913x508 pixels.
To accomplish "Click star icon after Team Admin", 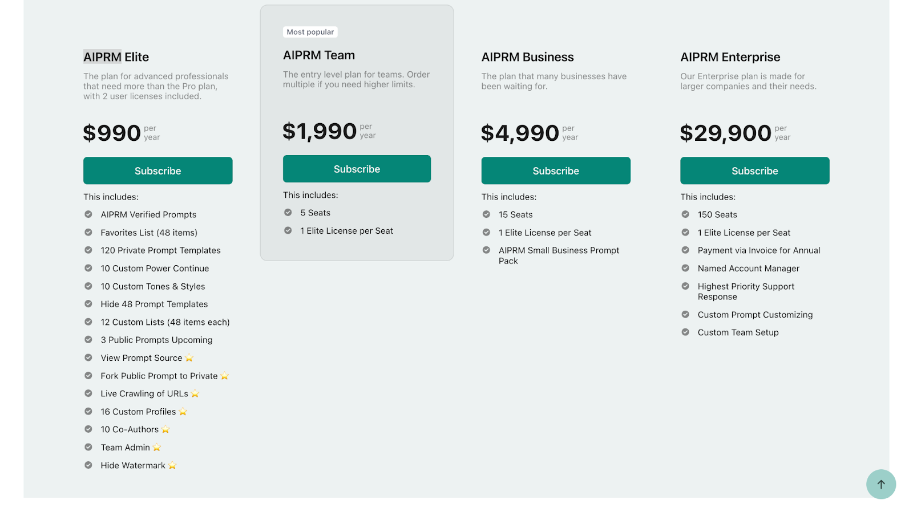I will 157,448.
